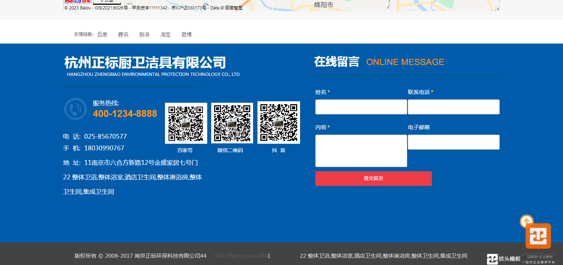The width and height of the screenshot is (563, 265).
Task: Click the ICP备 record number link
Action: [x=242, y=256]
